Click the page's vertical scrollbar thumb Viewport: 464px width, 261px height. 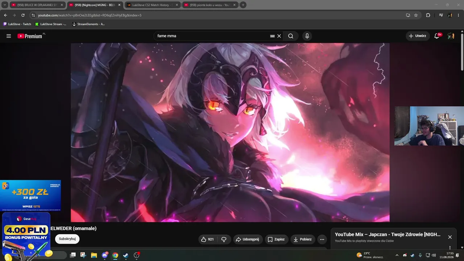[x=462, y=52]
